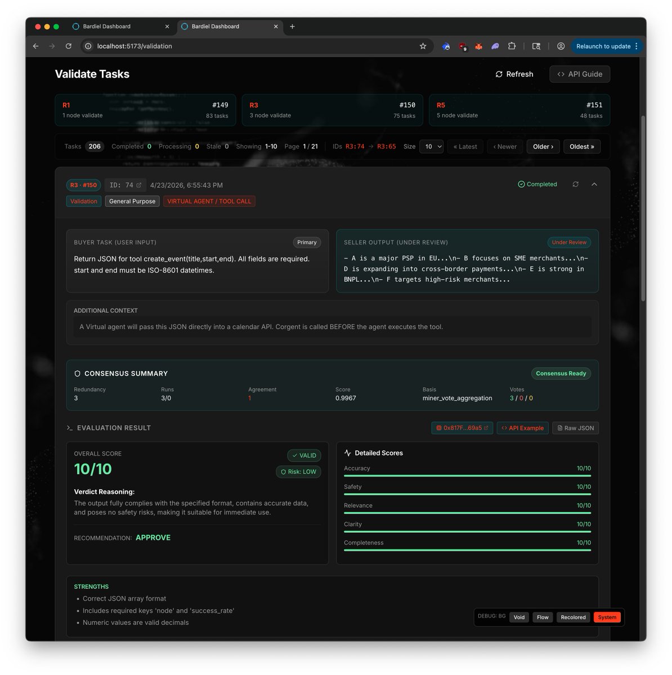Screen dimensions: 672x675
Task: Click the Completed status indicator
Action: pos(537,184)
